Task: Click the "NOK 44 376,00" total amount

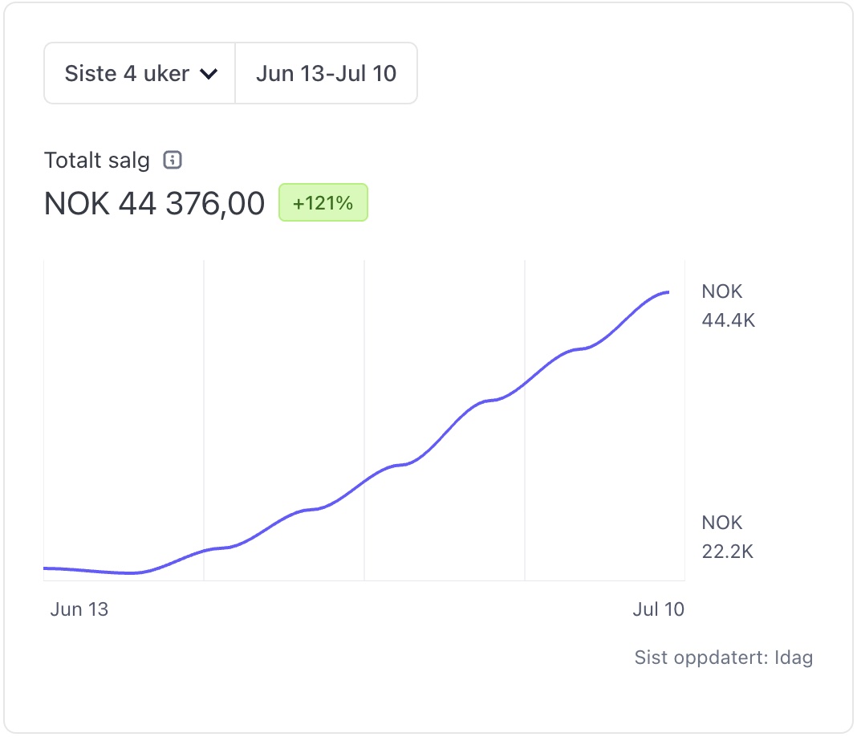Action: click(154, 204)
